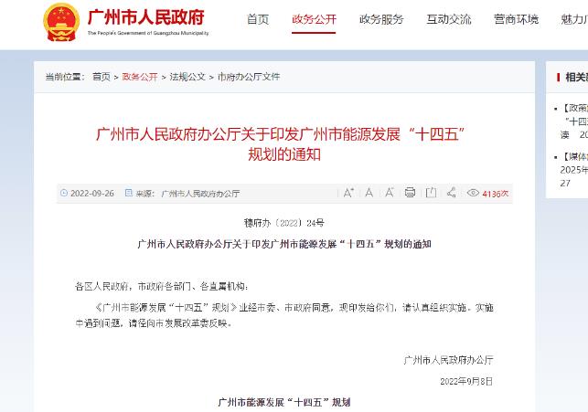The height and width of the screenshot is (412, 588).
Task: Switch to 营商环境 navigation tab
Action: pyautogui.click(x=516, y=19)
